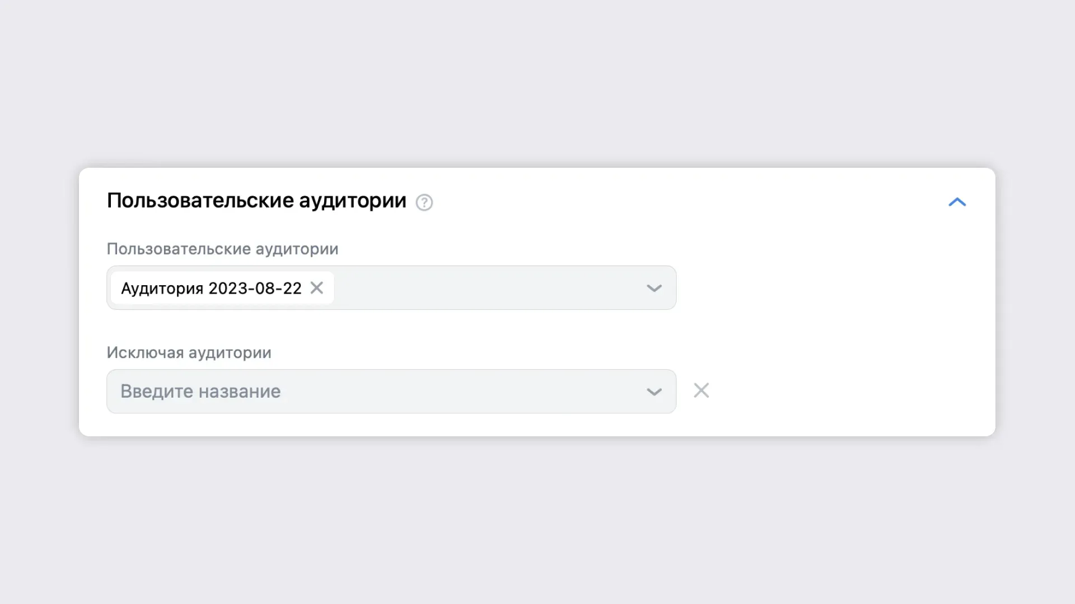
Task: Click the gray X beside the exclusion dropdown
Action: pyautogui.click(x=702, y=391)
